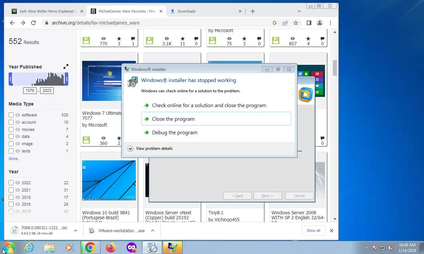Click the address bar URL
This screenshot has width=424, height=254.
click(x=95, y=23)
